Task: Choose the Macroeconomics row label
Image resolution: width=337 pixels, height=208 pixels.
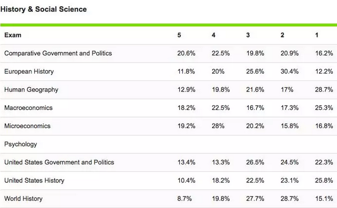Action: click(28, 108)
